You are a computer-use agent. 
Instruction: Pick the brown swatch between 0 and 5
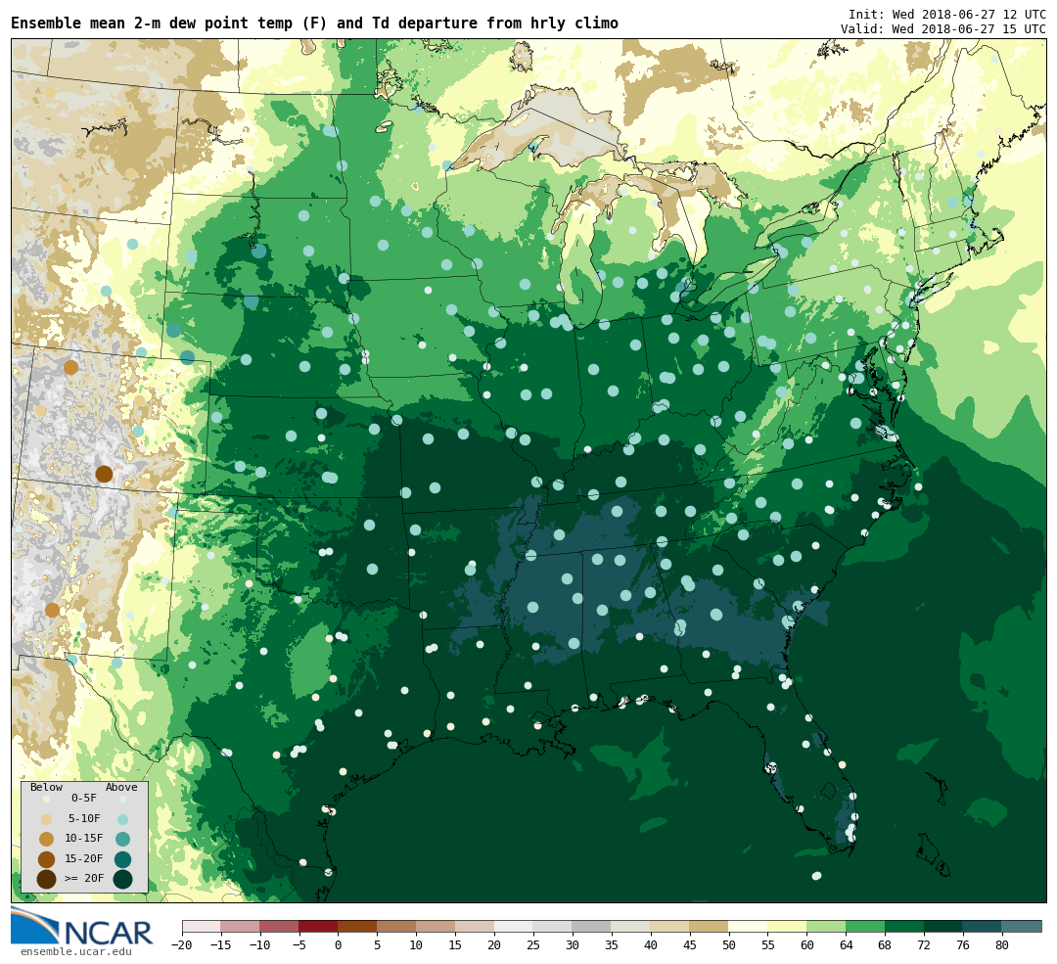pos(358,926)
